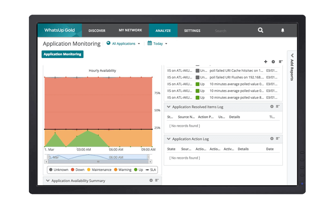
Task: Open the SETTINGS menu
Action: click(x=192, y=31)
